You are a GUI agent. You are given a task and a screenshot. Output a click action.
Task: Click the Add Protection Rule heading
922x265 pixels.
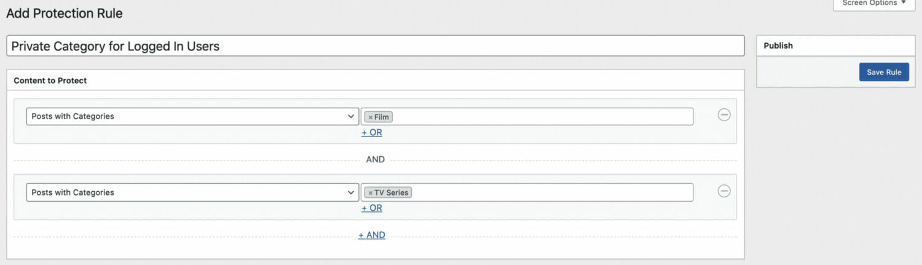(65, 13)
